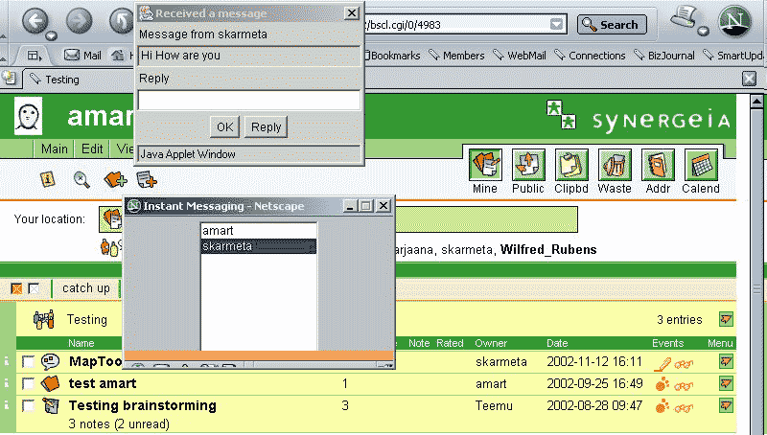Click the OK button in message dialog

[x=225, y=127]
